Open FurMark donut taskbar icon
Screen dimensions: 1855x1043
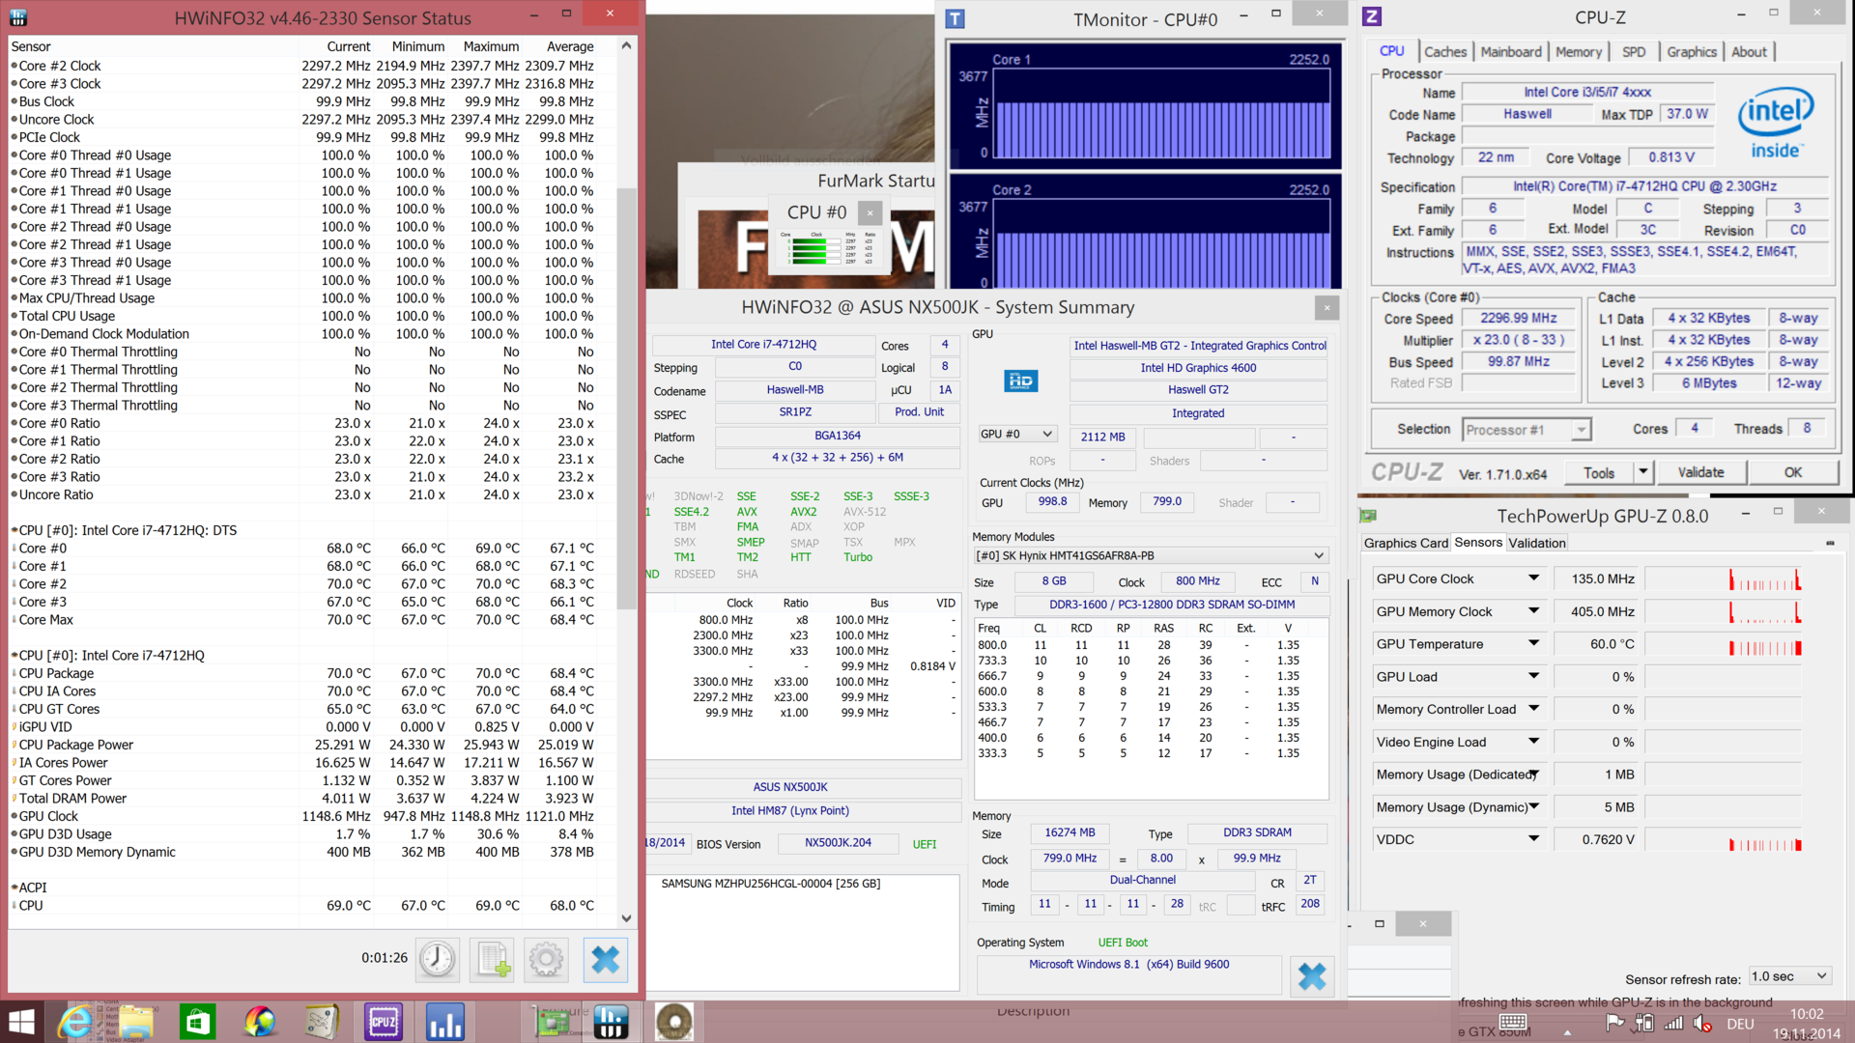click(673, 1021)
